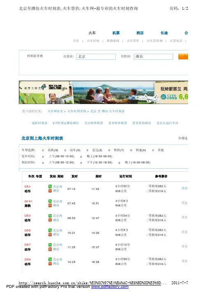Click green departure station icon in D59 row

[50, 259]
